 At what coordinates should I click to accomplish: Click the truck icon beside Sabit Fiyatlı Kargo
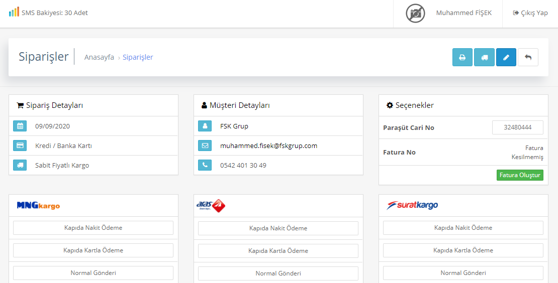[x=20, y=165]
